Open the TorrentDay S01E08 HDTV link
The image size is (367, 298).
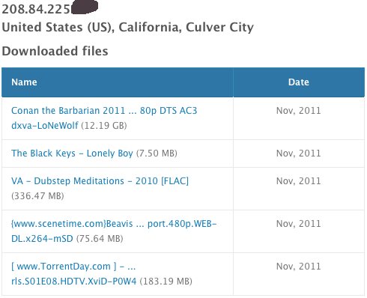(x=74, y=274)
